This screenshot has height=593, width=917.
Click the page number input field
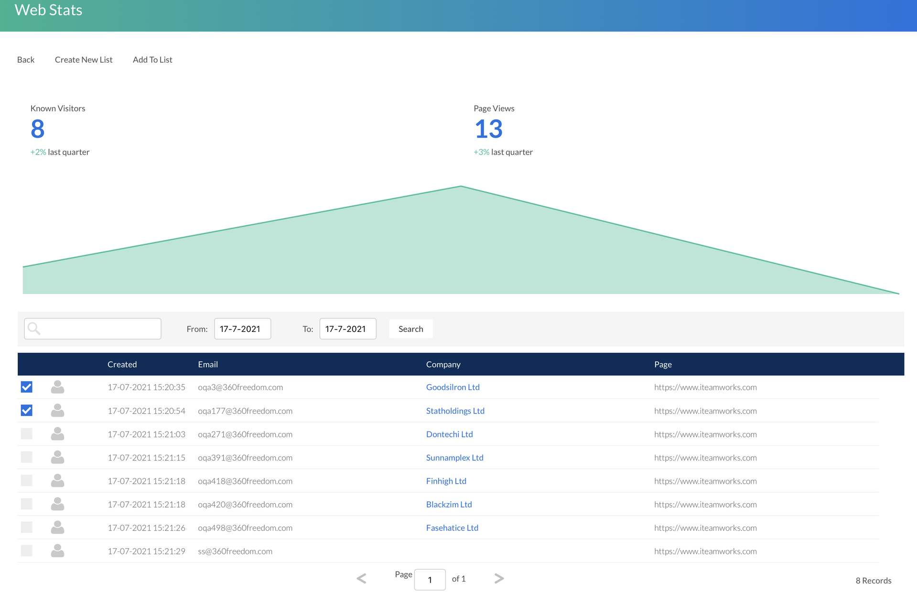pos(430,580)
